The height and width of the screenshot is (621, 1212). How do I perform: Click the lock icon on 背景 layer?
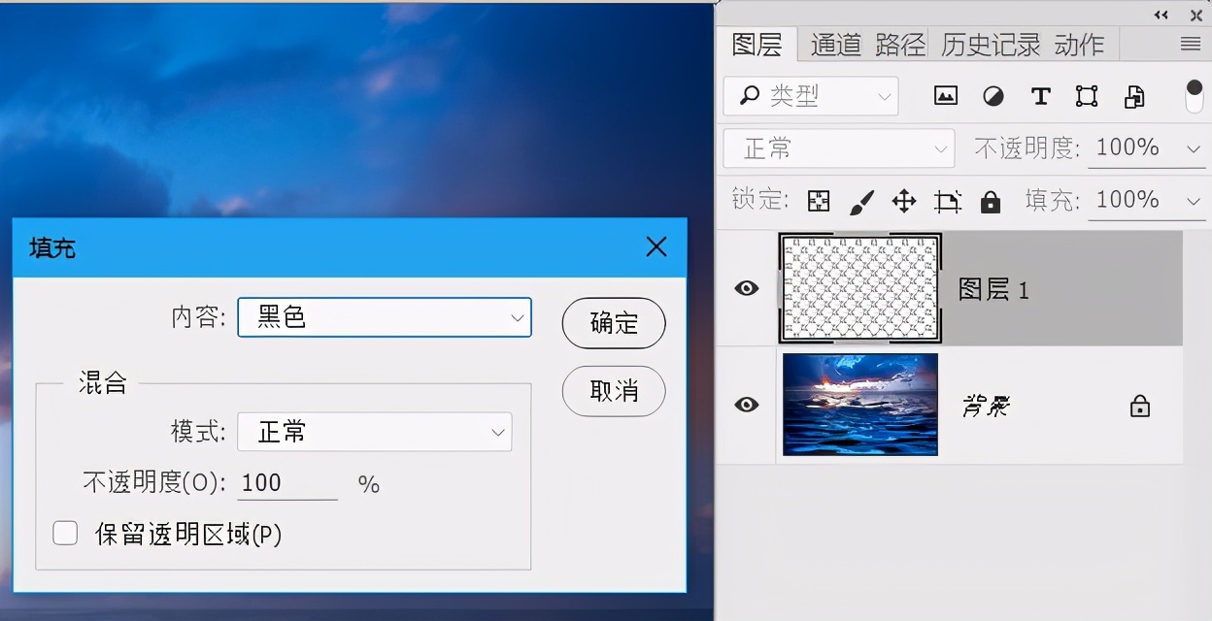coord(1140,406)
